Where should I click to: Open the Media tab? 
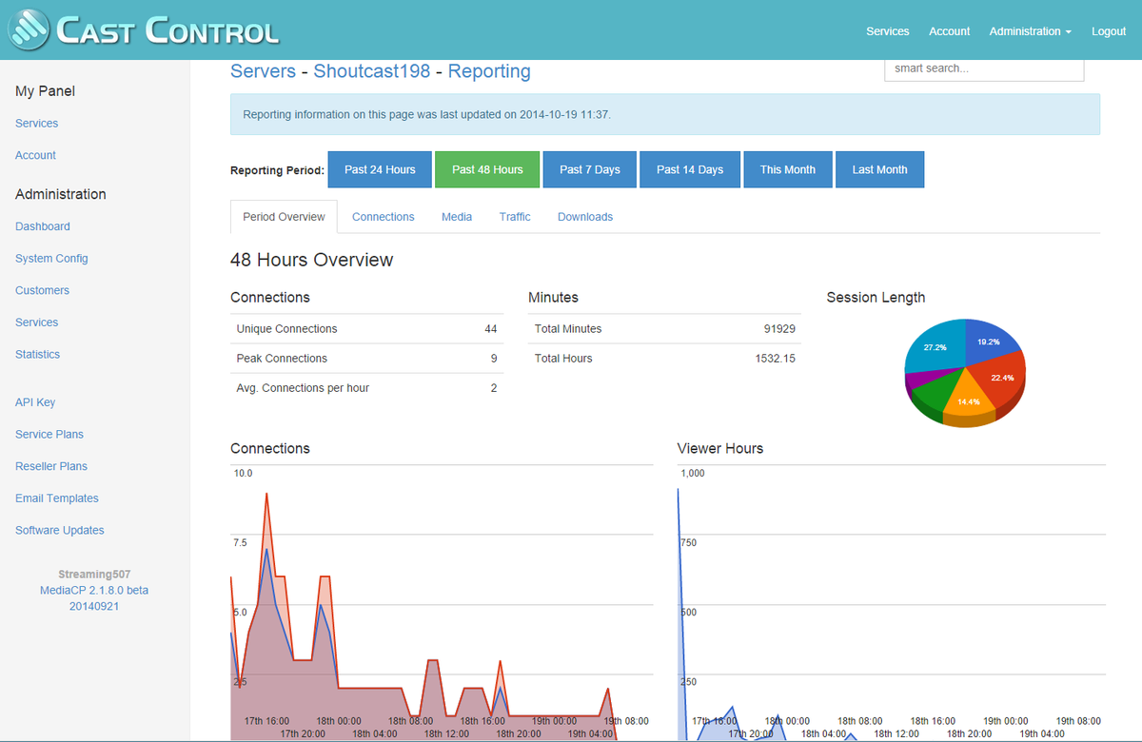(457, 217)
